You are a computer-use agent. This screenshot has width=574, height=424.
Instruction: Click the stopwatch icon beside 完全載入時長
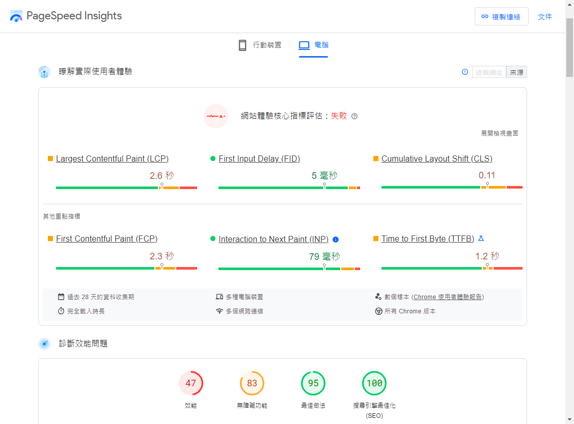tap(61, 311)
